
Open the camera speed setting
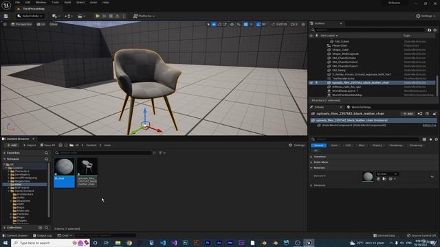tap(294, 25)
